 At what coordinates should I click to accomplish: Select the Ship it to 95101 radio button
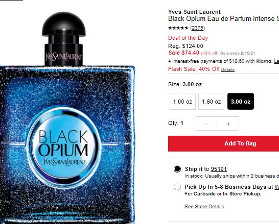point(177,169)
